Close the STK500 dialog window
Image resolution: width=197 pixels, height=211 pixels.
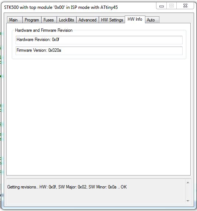coord(185,6)
